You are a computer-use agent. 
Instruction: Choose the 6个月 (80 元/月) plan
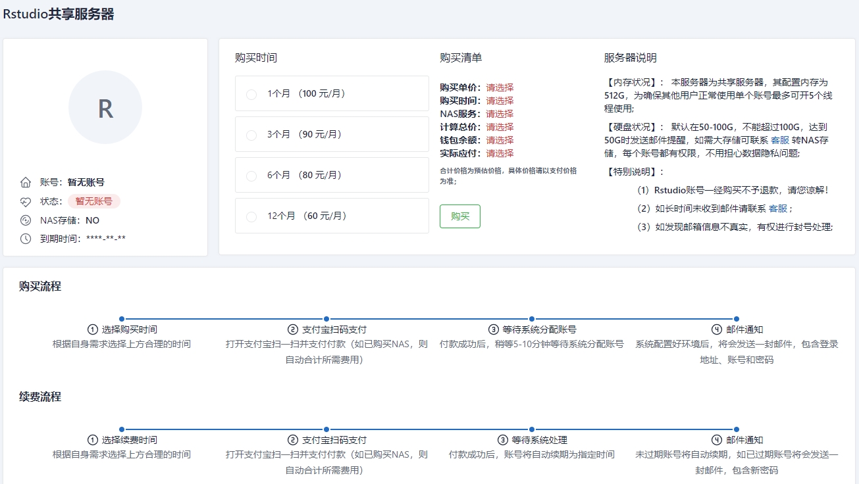click(x=332, y=175)
